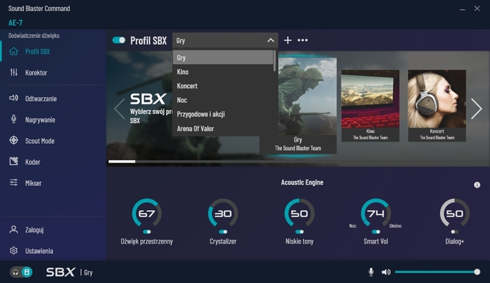This screenshot has height=283, width=490.
Task: Enable the Dialog+ toggle
Action: (x=455, y=231)
